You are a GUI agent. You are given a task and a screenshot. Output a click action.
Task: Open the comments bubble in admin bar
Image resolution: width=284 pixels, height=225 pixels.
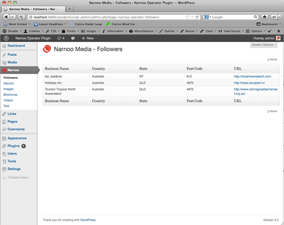point(73,38)
